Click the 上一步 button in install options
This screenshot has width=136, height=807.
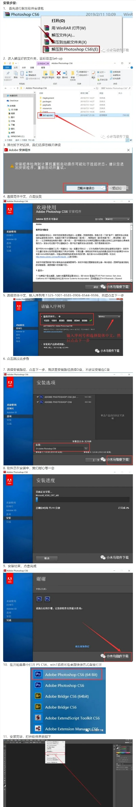click(x=96, y=460)
